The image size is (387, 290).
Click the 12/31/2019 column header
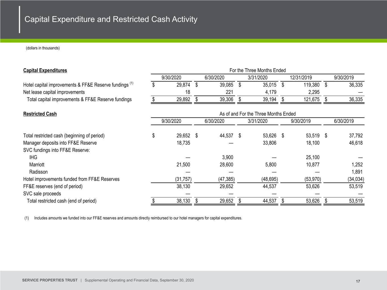(x=301, y=78)
